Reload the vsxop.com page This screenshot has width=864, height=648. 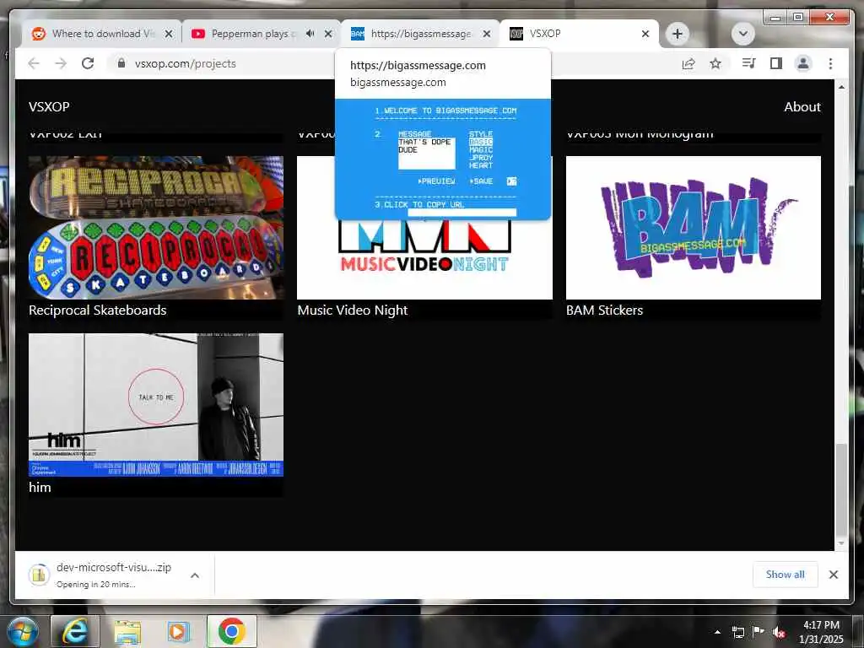pos(88,63)
